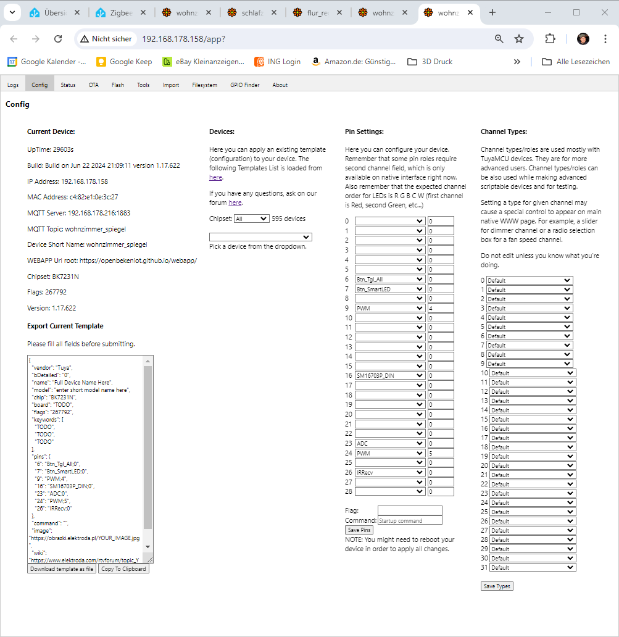
Task: Switch to the schlafz browser tab
Action: coord(246,12)
